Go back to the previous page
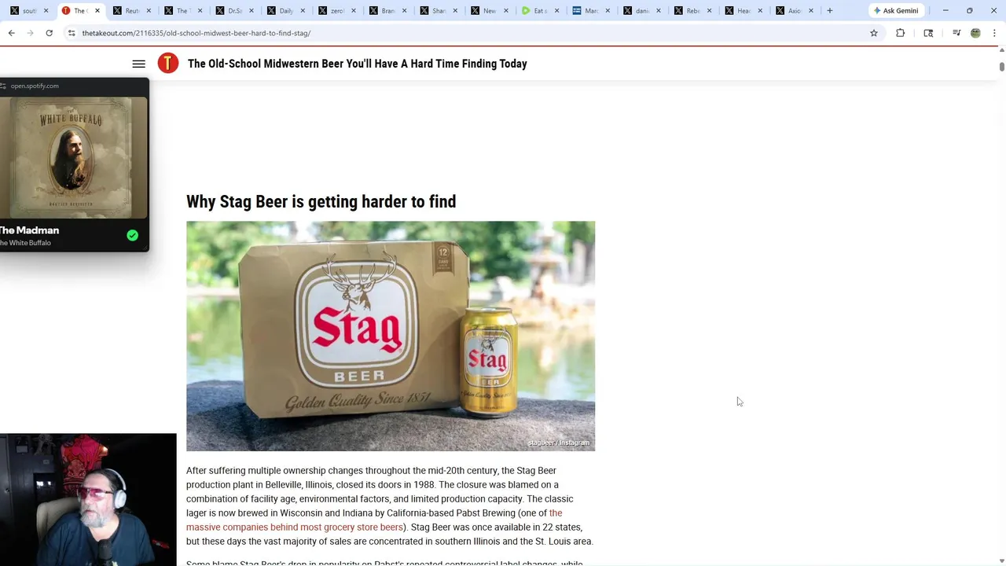Screen dimensions: 1006x566 tap(11, 33)
